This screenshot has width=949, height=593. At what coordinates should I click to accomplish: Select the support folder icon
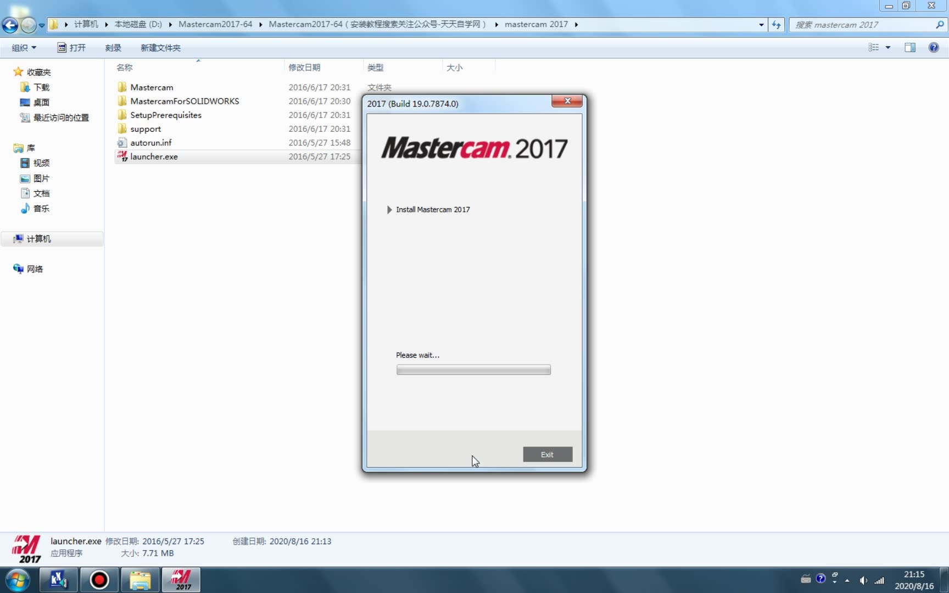[x=122, y=129]
